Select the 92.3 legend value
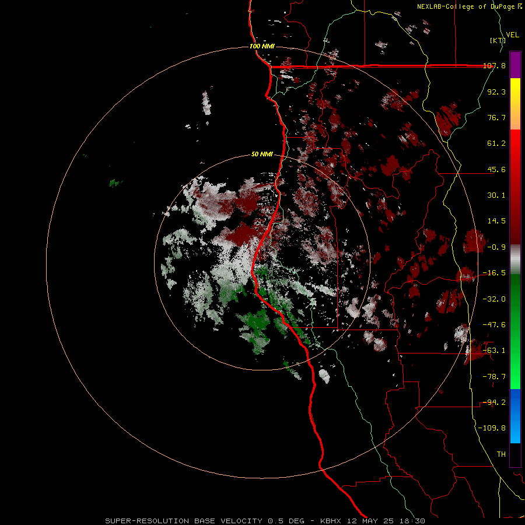Image resolution: width=525 pixels, height=525 pixels. point(496,92)
